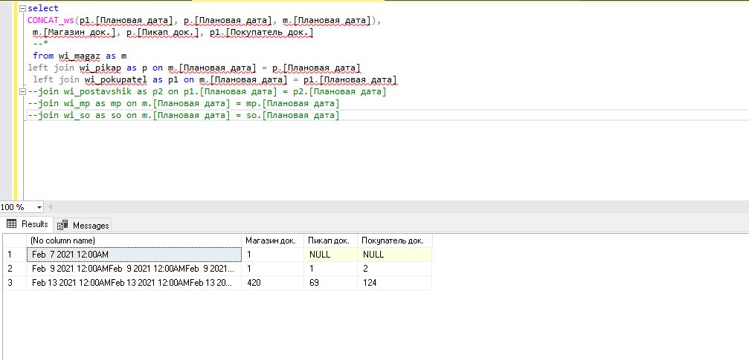Image resolution: width=749 pixels, height=360 pixels.
Task: Switch to the Messages tab
Action: 90,225
